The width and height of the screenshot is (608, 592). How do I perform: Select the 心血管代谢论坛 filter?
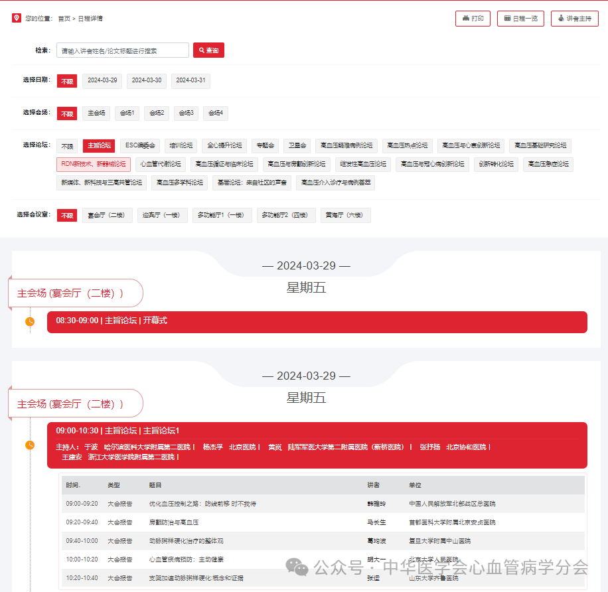pyautogui.click(x=161, y=165)
